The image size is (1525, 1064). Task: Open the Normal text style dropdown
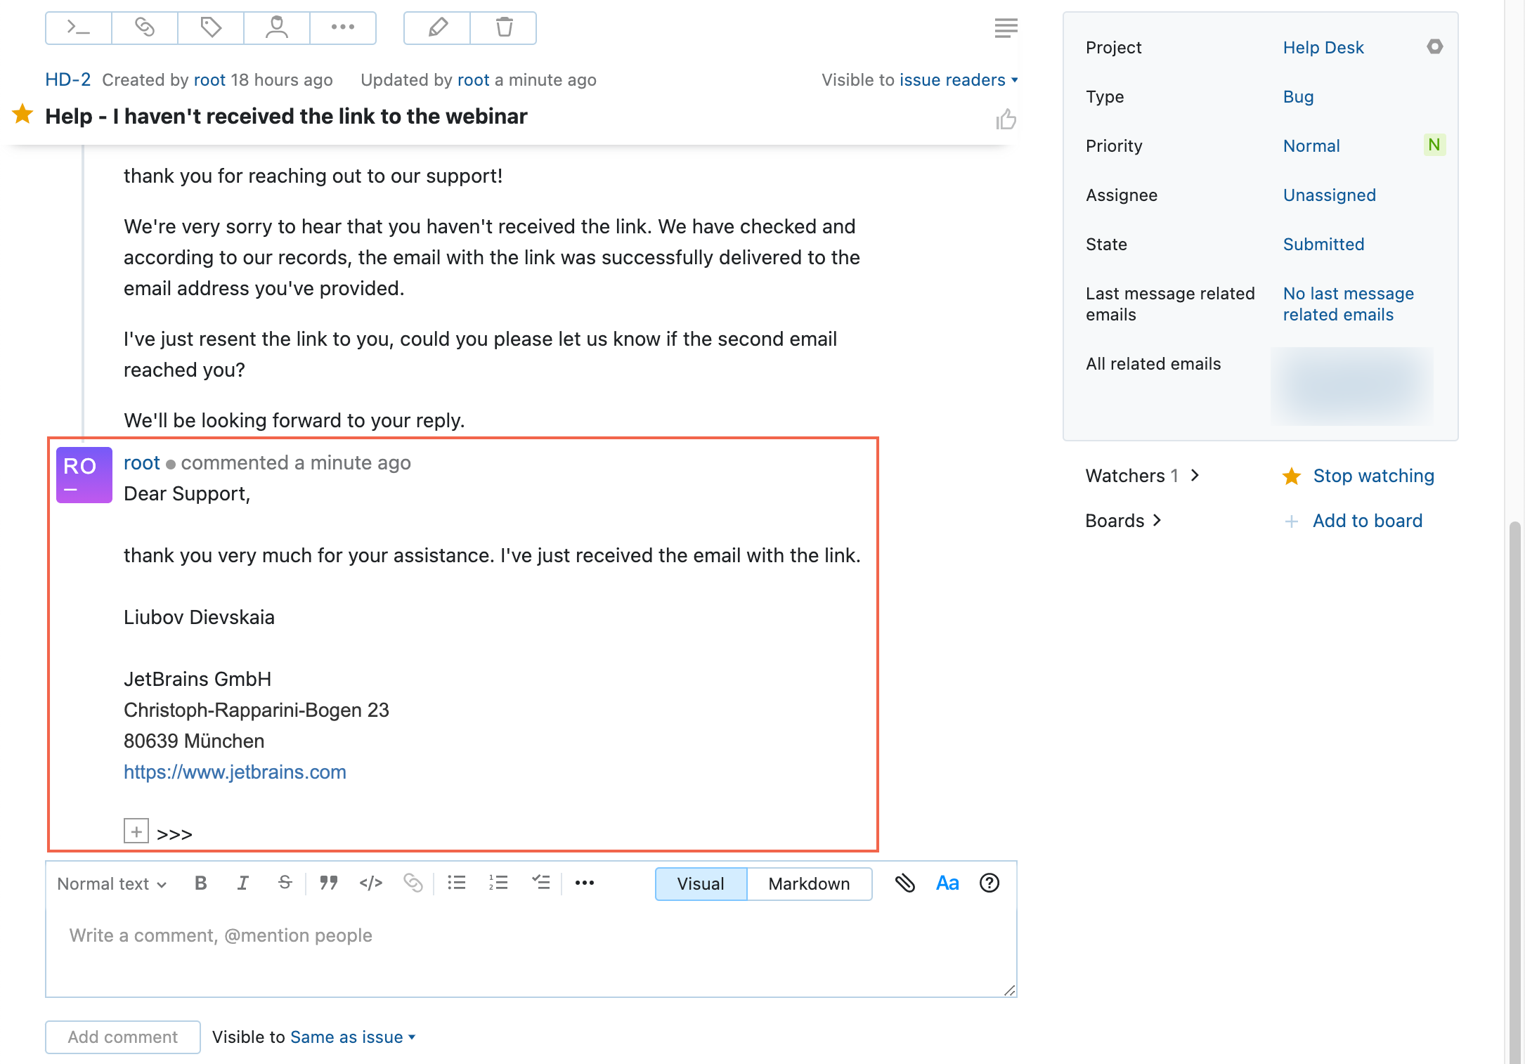point(112,884)
